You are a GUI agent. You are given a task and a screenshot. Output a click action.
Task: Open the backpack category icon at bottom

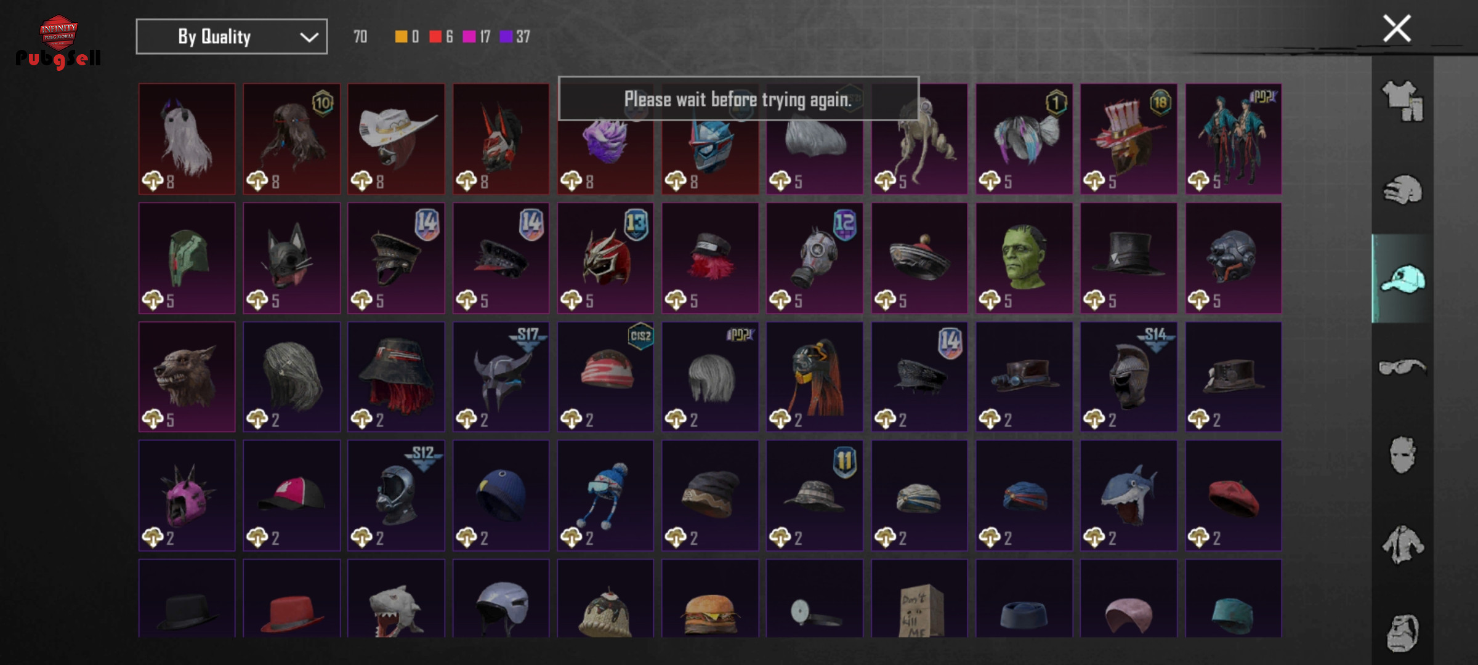[x=1402, y=632]
